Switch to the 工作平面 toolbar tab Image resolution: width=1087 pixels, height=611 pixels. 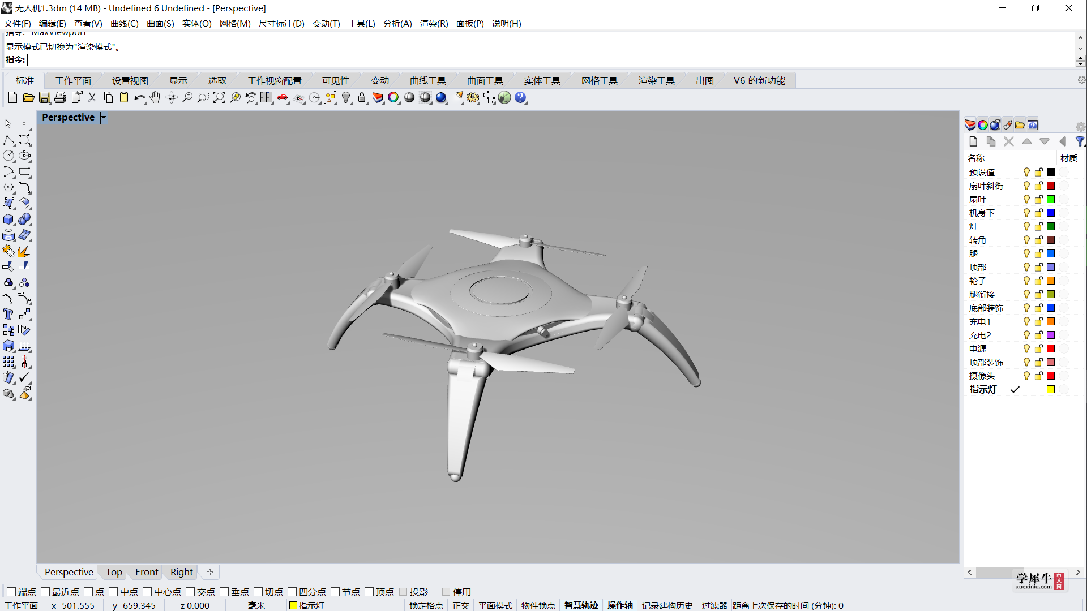73,80
